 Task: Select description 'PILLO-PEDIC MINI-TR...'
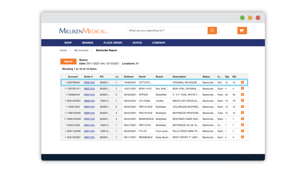186,131
